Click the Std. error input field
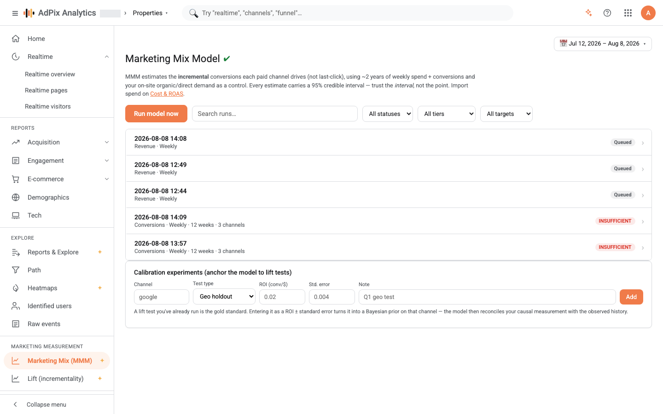The image size is (663, 414). pos(332,297)
